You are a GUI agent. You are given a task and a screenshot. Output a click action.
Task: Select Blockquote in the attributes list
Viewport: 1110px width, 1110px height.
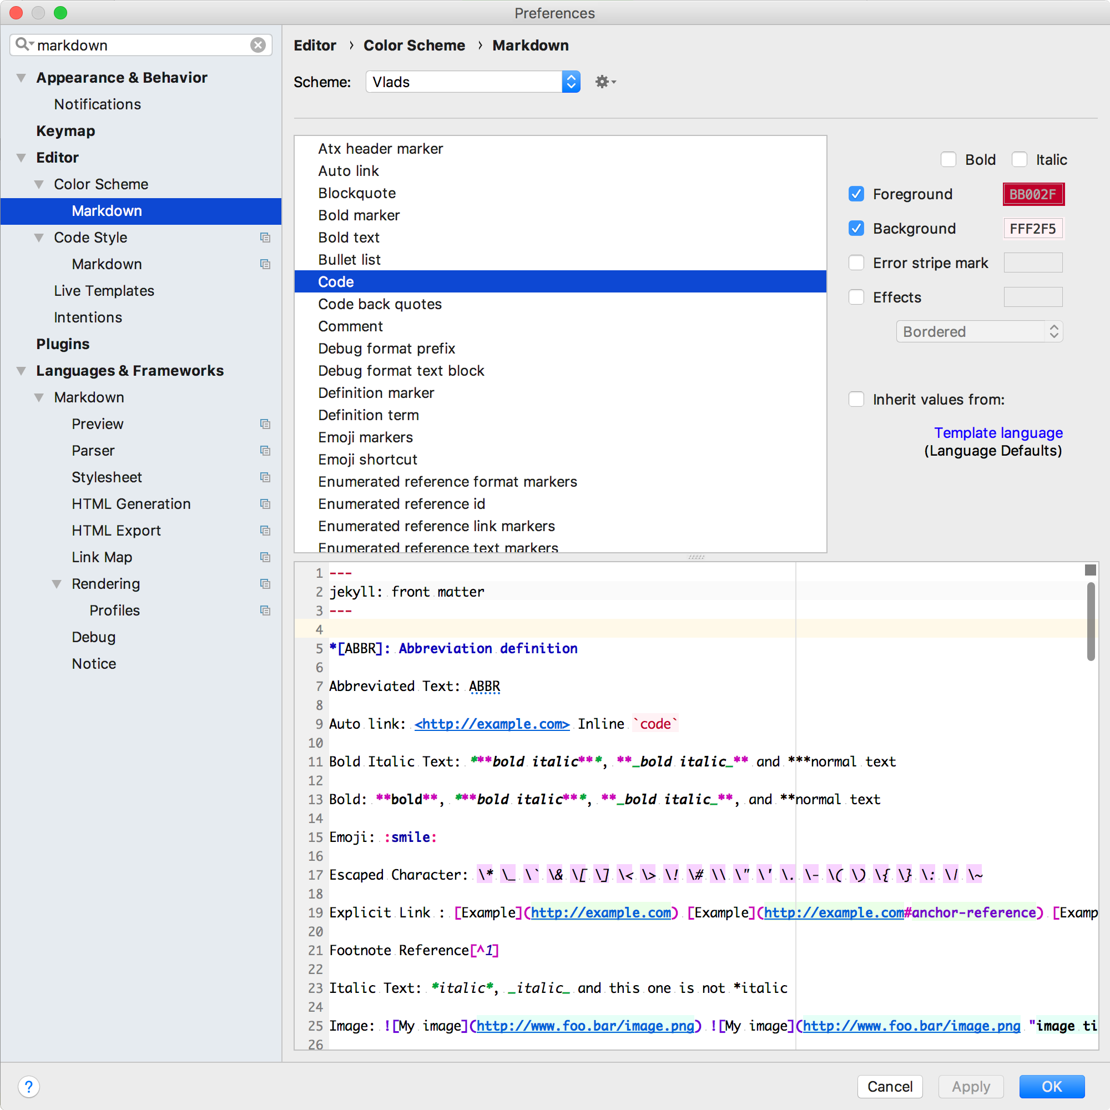pos(357,193)
